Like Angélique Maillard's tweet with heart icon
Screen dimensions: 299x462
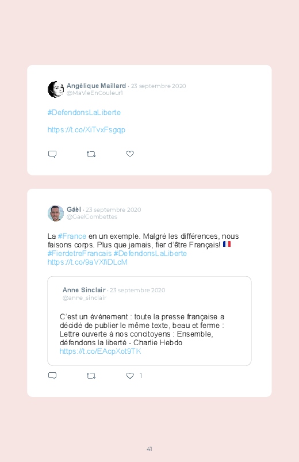[x=130, y=154]
